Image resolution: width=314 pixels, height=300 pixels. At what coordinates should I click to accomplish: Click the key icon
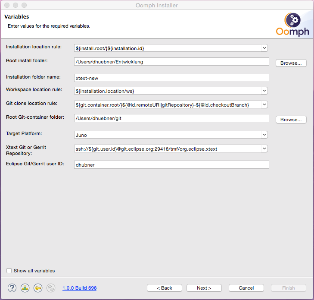[x=38, y=288]
